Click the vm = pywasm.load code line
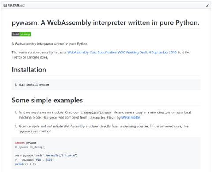 tap(46, 155)
